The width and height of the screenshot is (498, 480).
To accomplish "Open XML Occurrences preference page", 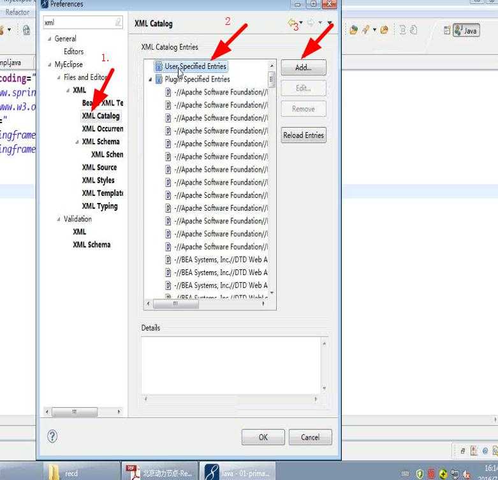I will 103,129.
